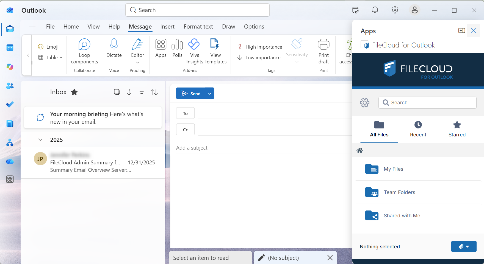Click the Add a subject field
The width and height of the screenshot is (484, 264).
(264, 148)
